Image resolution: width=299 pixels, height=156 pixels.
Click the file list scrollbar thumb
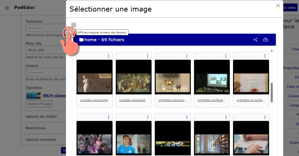[x=272, y=92]
